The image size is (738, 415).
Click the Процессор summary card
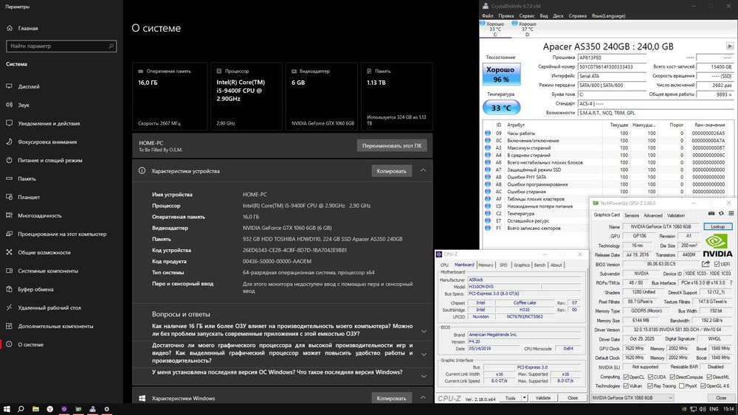246,97
